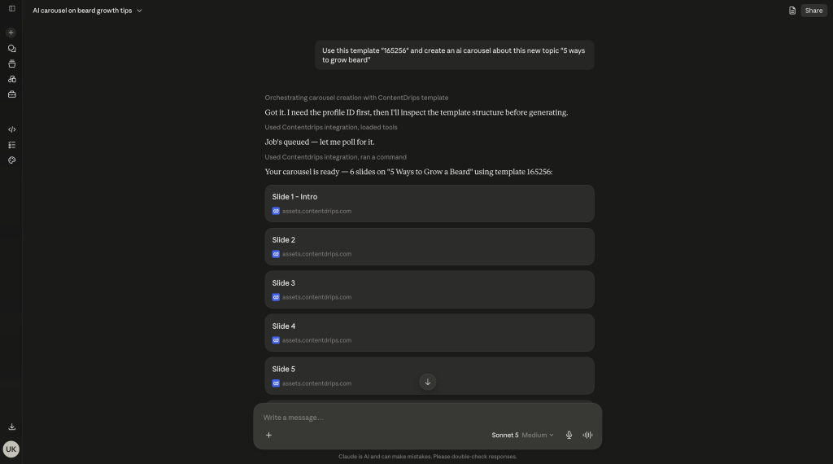Click the Write a message input field

coord(427,418)
